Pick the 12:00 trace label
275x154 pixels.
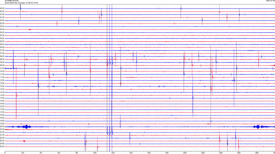[x=2, y=80]
